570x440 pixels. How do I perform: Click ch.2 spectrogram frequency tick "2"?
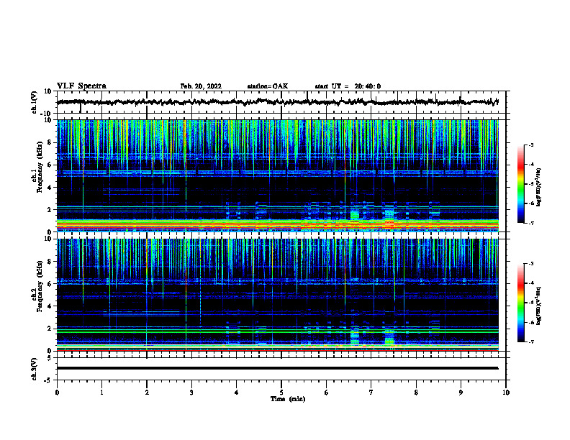(50, 329)
